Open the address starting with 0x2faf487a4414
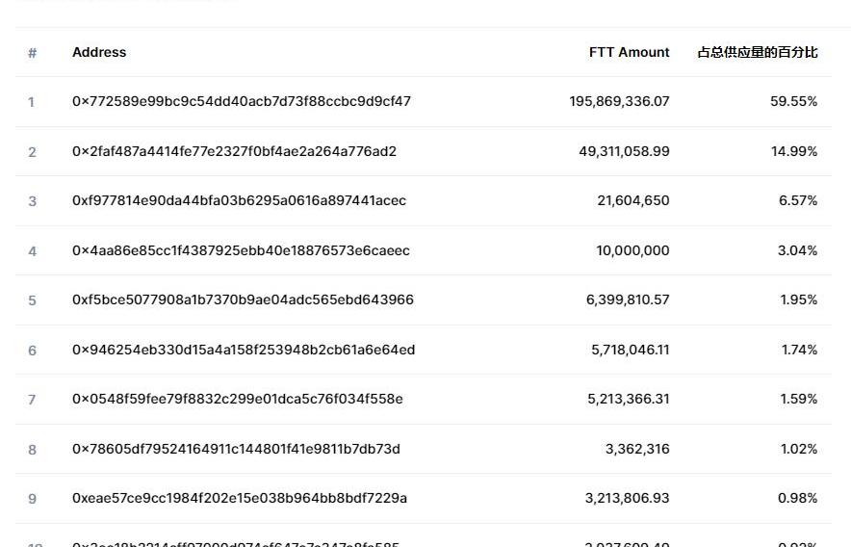 pos(234,151)
